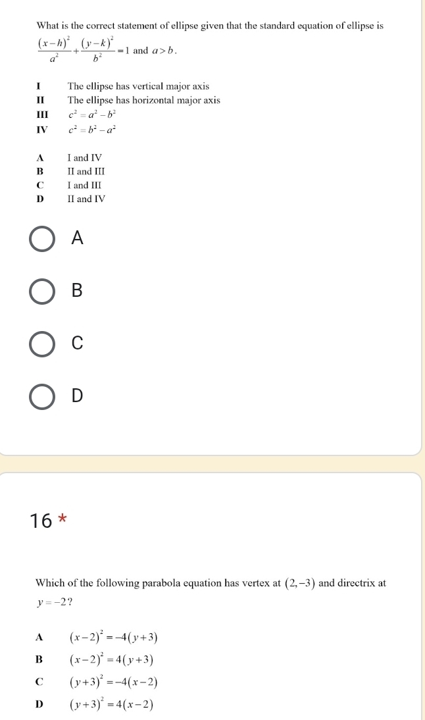The height and width of the screenshot is (720, 425).
Task: Click the parabola vertex question text
Action: click(x=211, y=592)
